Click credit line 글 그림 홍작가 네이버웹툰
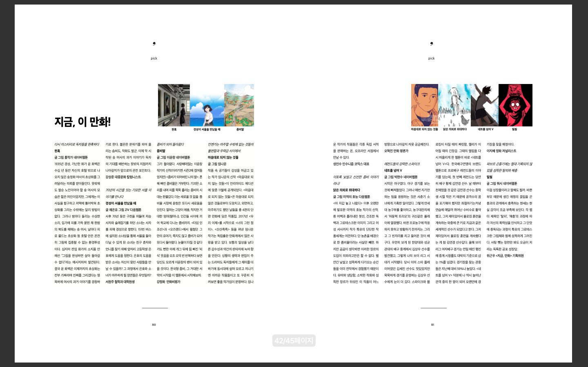 point(71,157)
